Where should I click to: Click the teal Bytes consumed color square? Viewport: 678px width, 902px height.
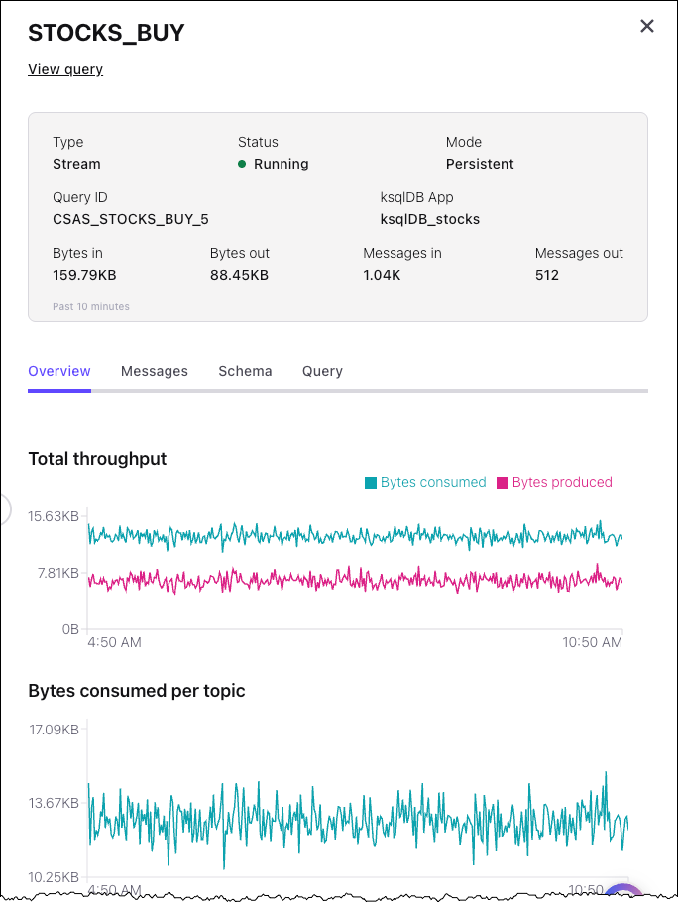point(371,483)
